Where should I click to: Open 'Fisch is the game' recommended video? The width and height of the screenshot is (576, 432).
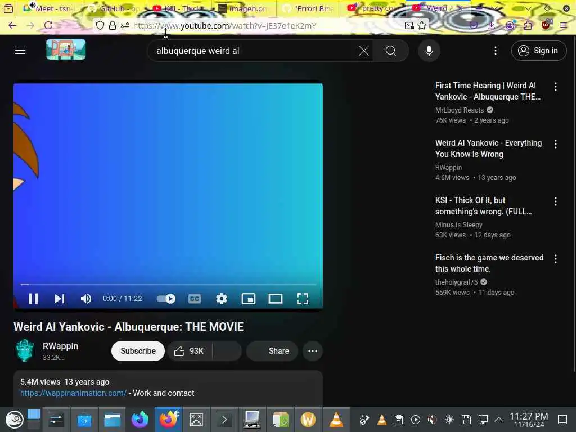(489, 263)
